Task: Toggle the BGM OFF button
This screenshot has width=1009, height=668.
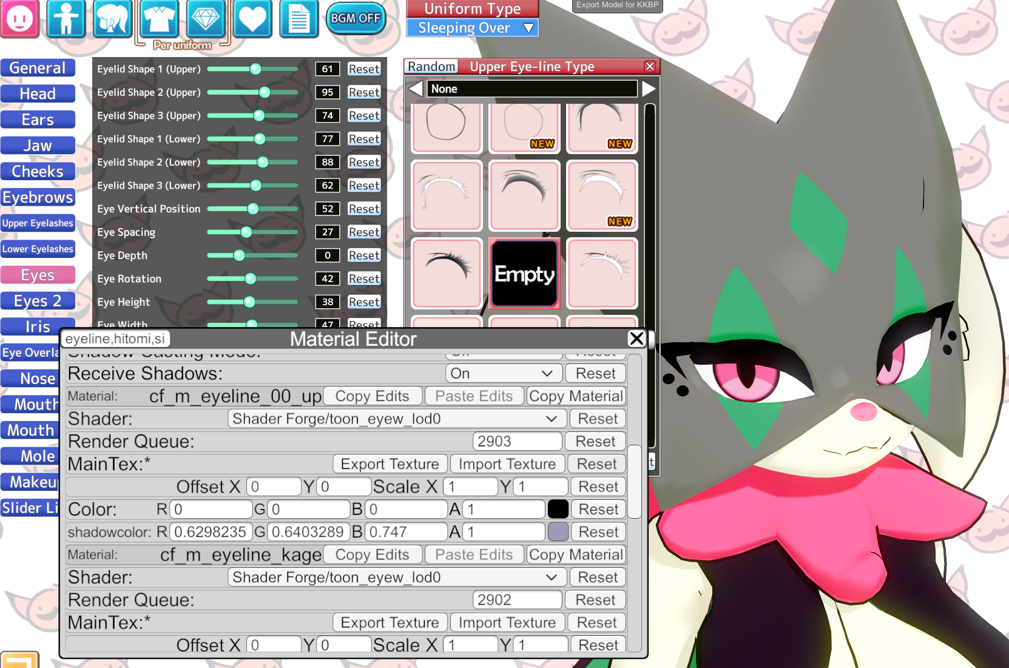Action: pyautogui.click(x=356, y=19)
